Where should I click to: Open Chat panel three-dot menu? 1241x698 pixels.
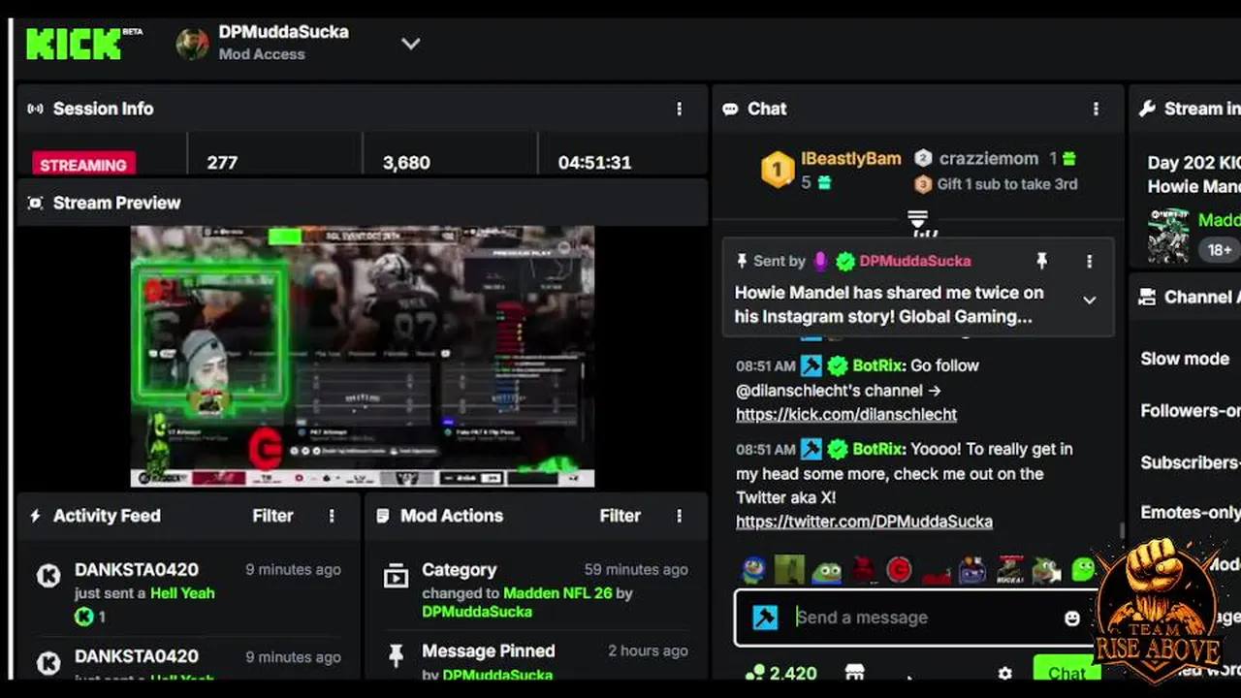tap(1096, 110)
